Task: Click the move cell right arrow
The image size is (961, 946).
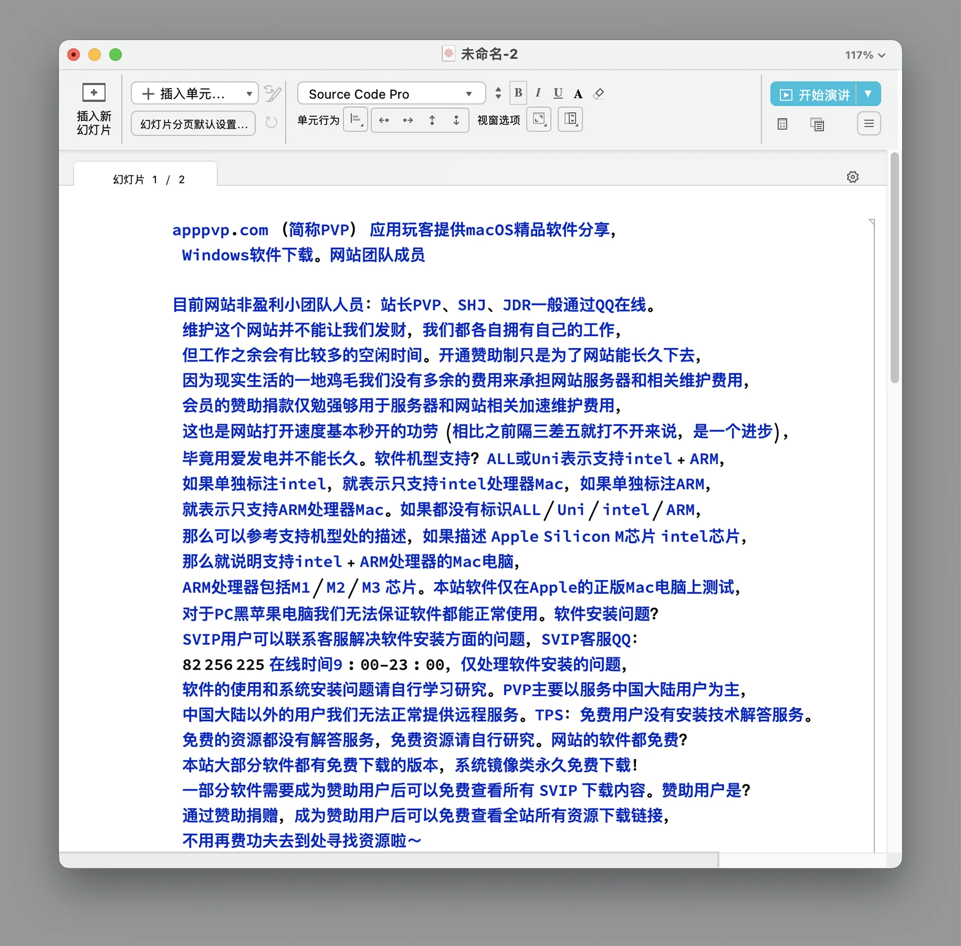Action: pos(408,120)
